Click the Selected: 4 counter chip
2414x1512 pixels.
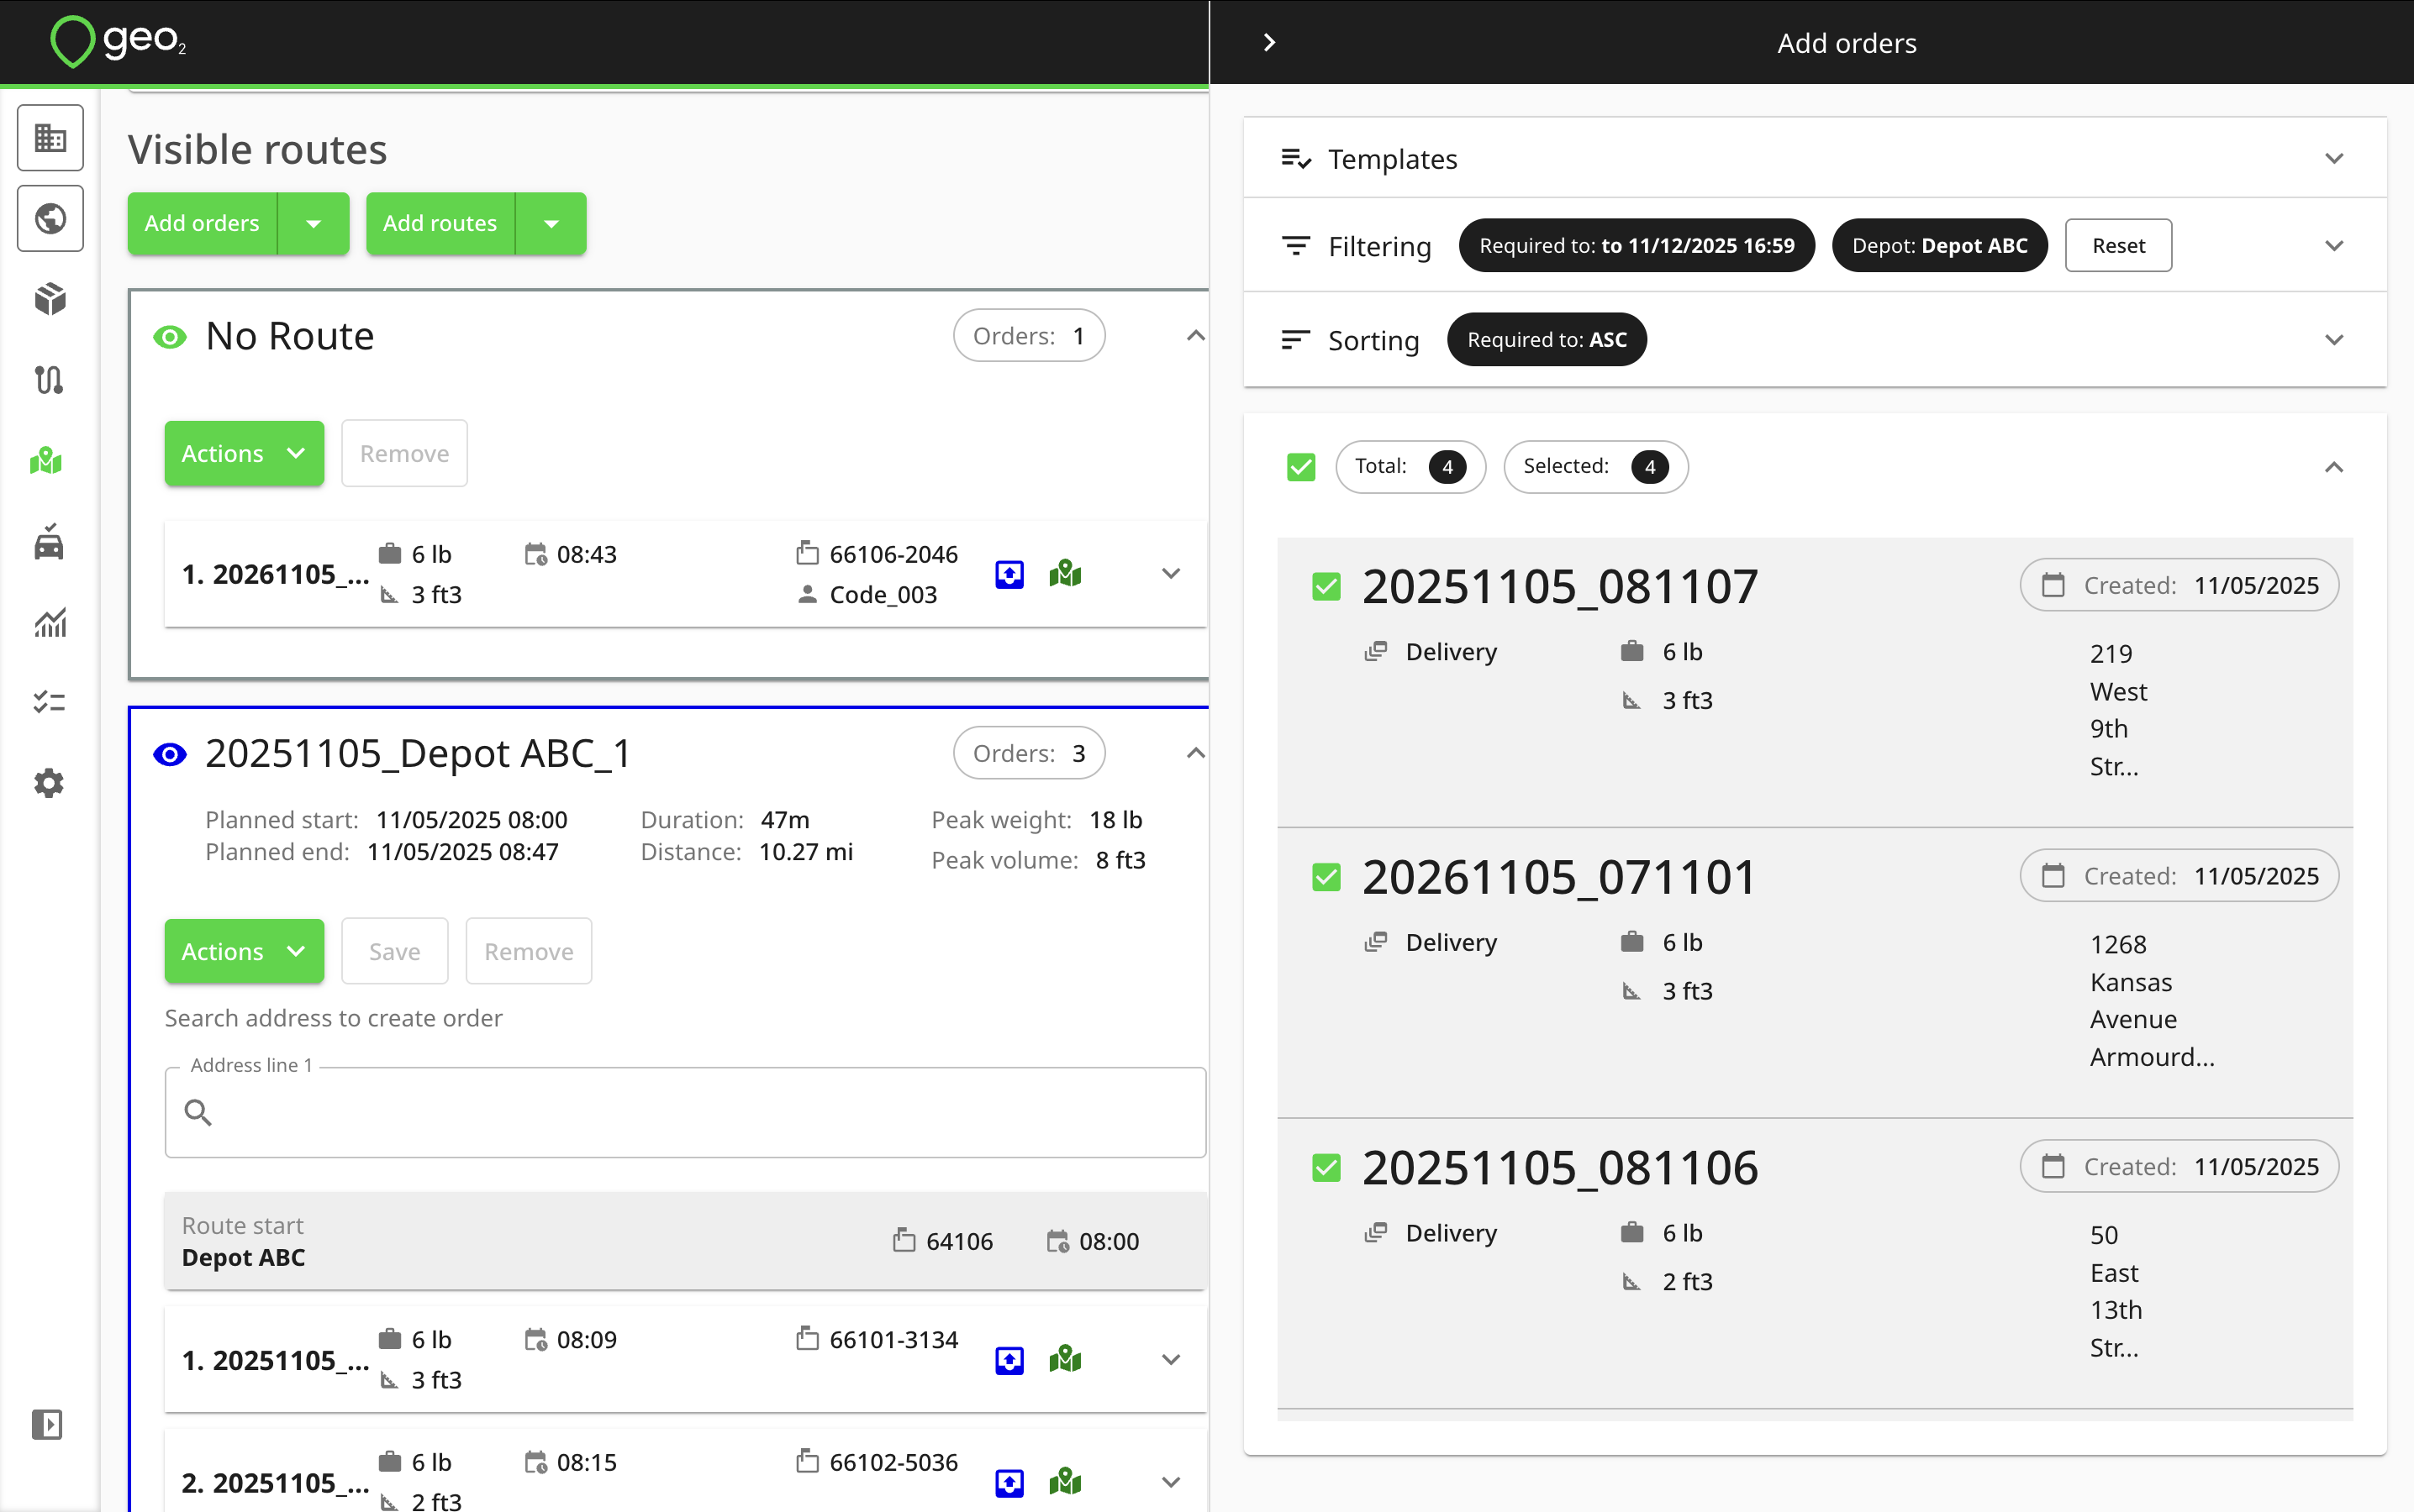1595,467
